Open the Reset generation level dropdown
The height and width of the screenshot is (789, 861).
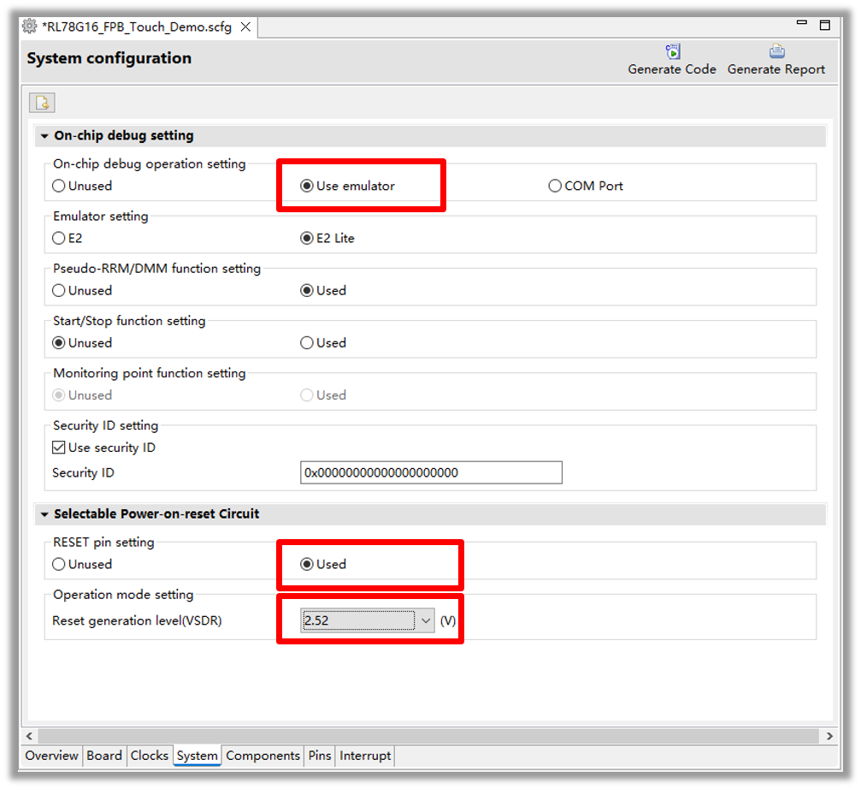click(425, 620)
